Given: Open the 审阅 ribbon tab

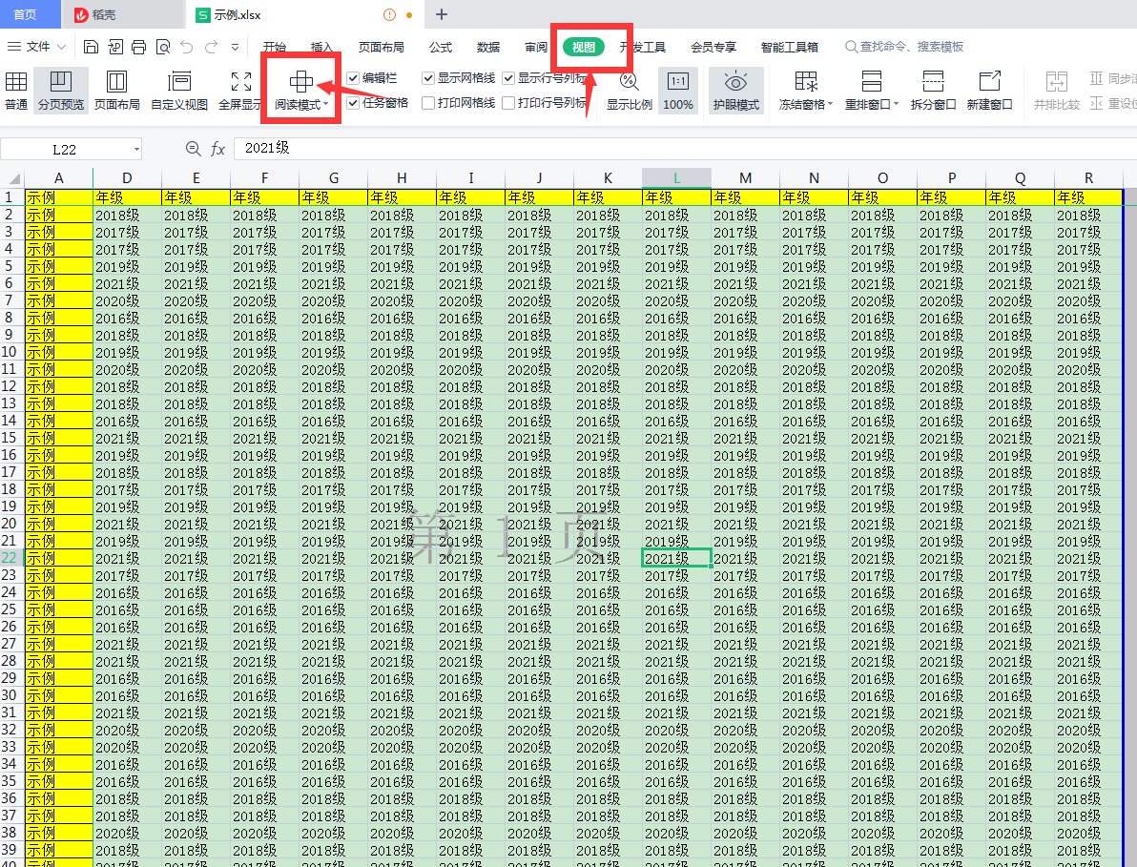Looking at the screenshot, I should pyautogui.click(x=536, y=47).
